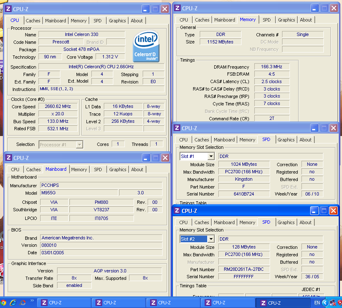The image size is (342, 308).
Task: Open About tab in the Processor window
Action: coord(137,21)
